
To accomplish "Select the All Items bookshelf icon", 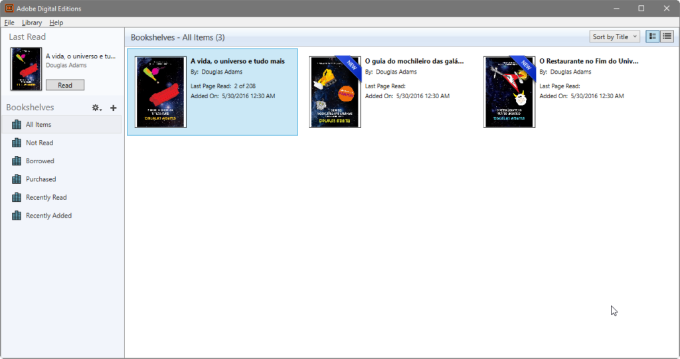I will (x=17, y=125).
